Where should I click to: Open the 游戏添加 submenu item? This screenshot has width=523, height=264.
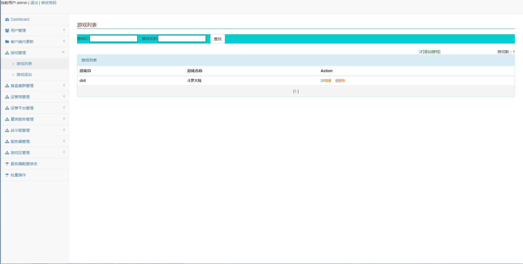24,75
